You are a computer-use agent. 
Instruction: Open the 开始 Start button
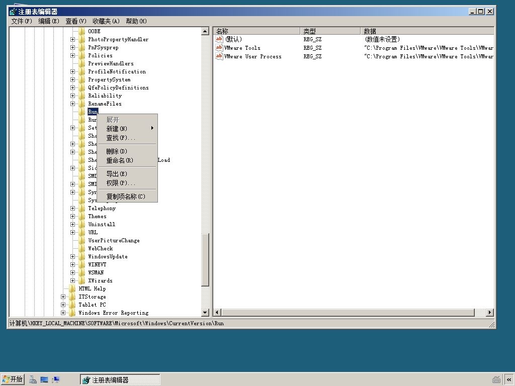[13, 379]
